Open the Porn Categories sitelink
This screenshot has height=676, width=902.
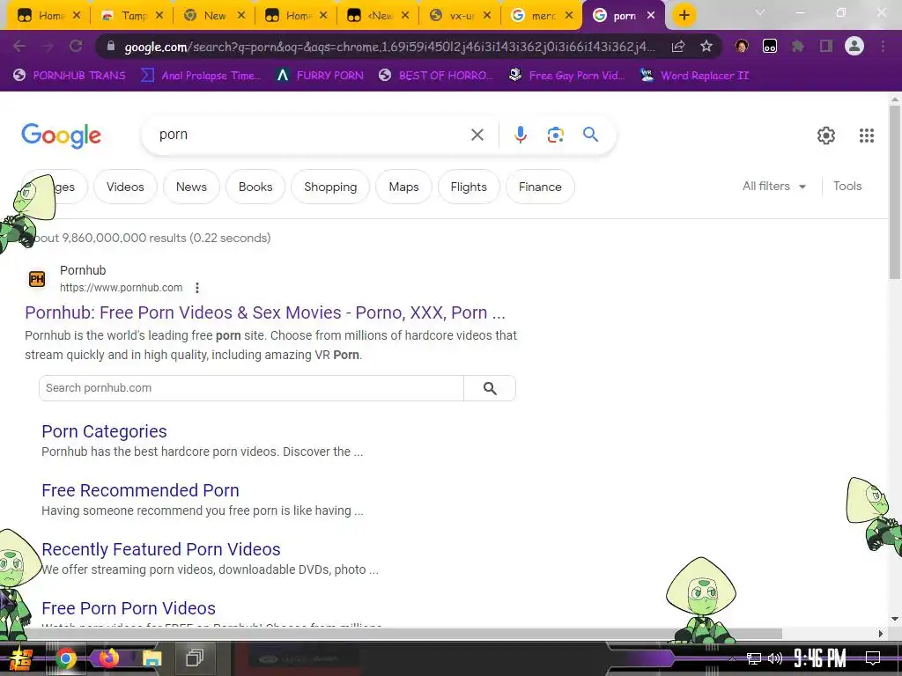(104, 431)
